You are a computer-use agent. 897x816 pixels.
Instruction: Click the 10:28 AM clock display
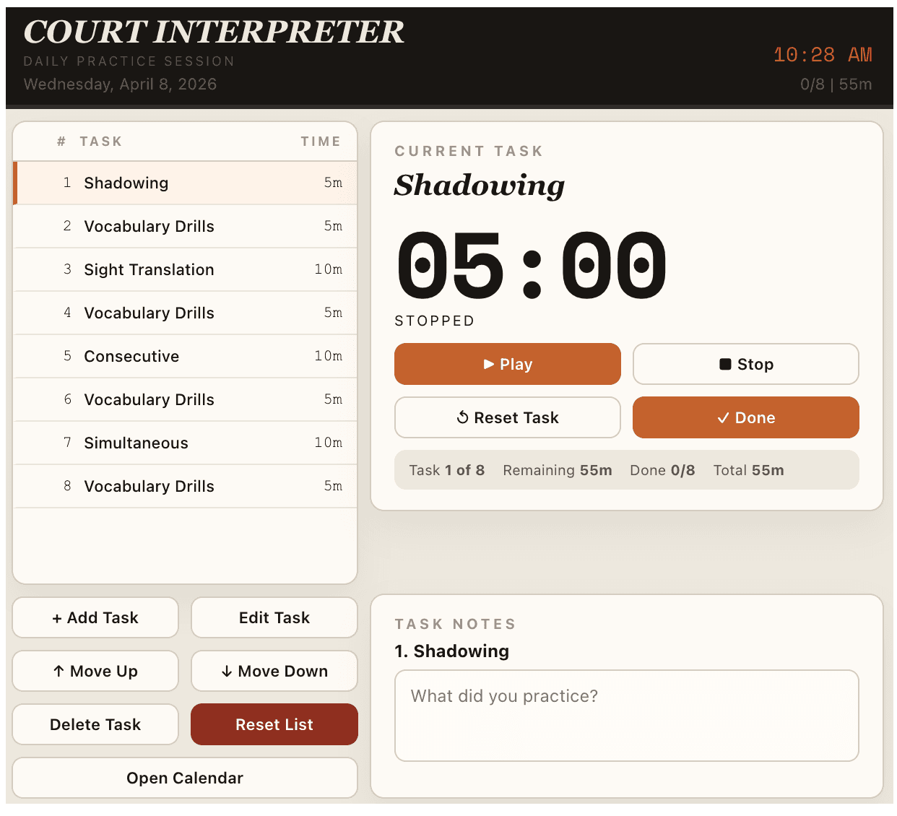coord(823,54)
